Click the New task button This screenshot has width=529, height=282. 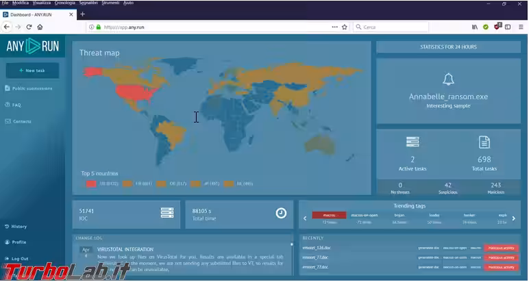click(32, 70)
